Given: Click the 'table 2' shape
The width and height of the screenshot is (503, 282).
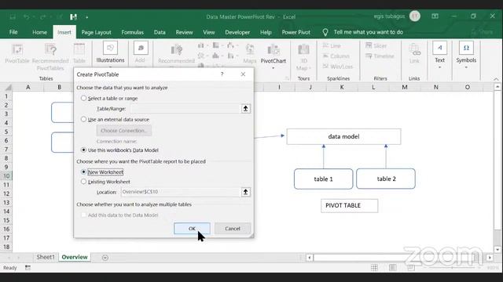Looking at the screenshot, I should click(x=386, y=179).
